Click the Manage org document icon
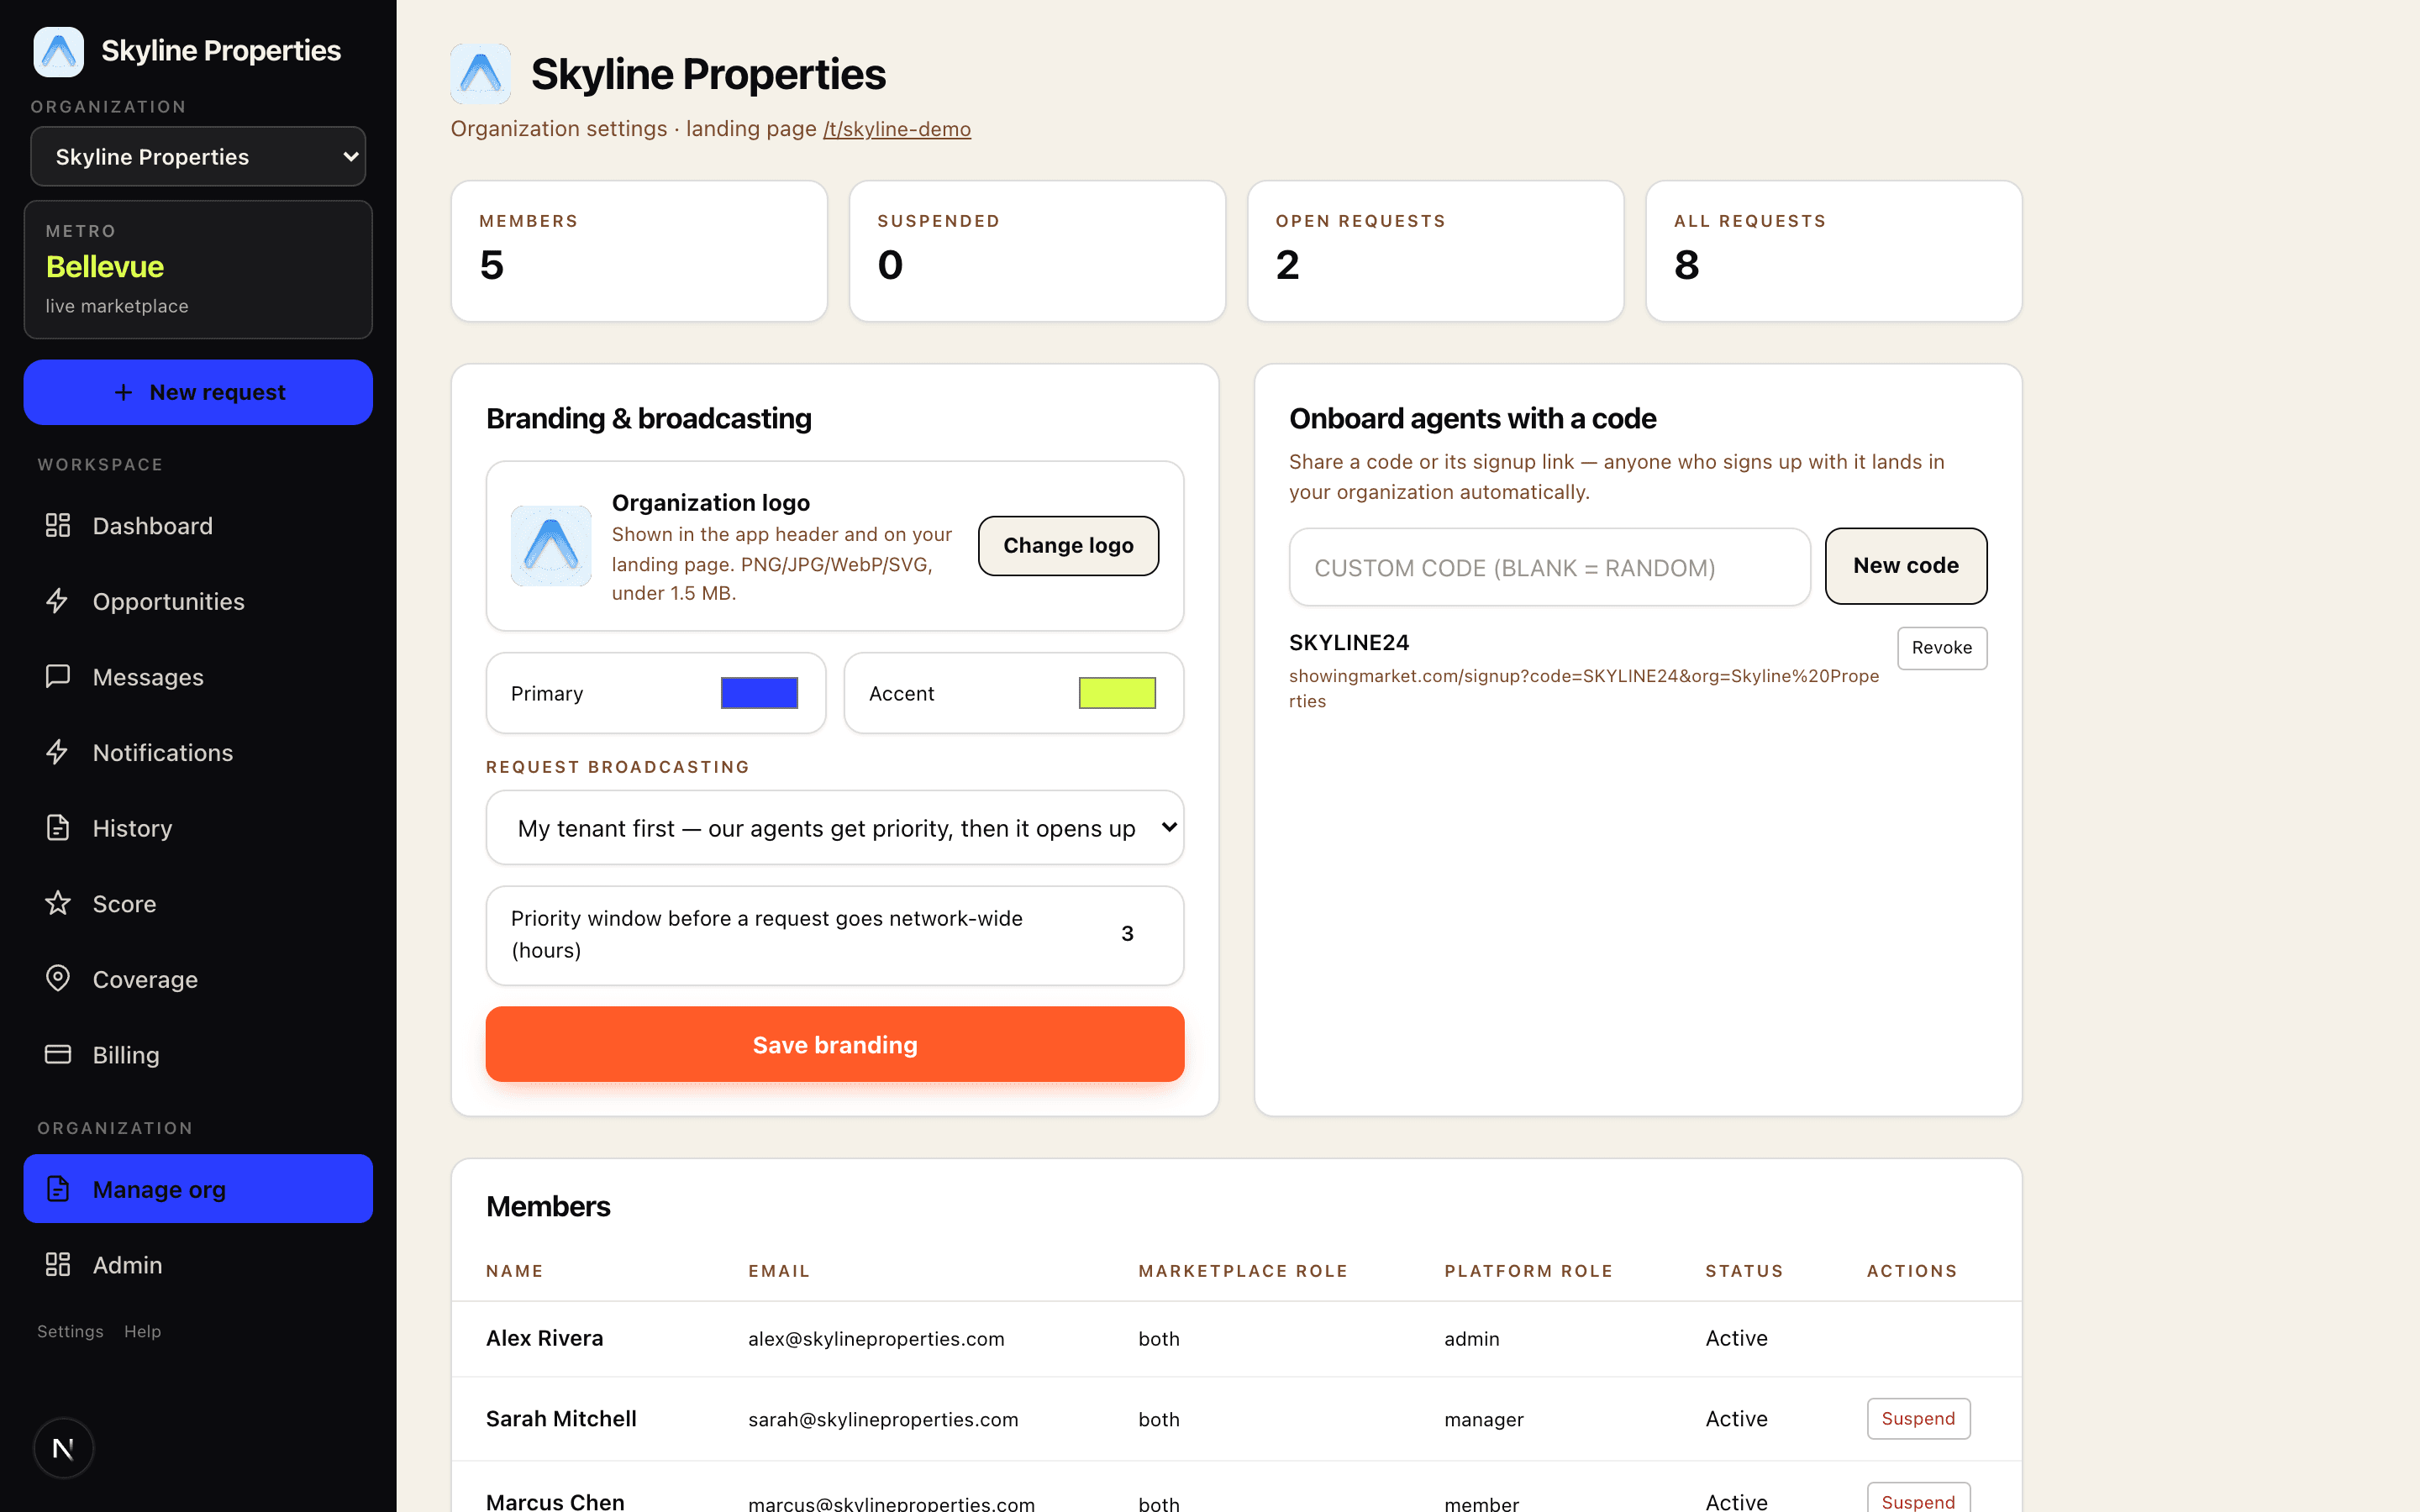2420x1512 pixels. [58, 1188]
